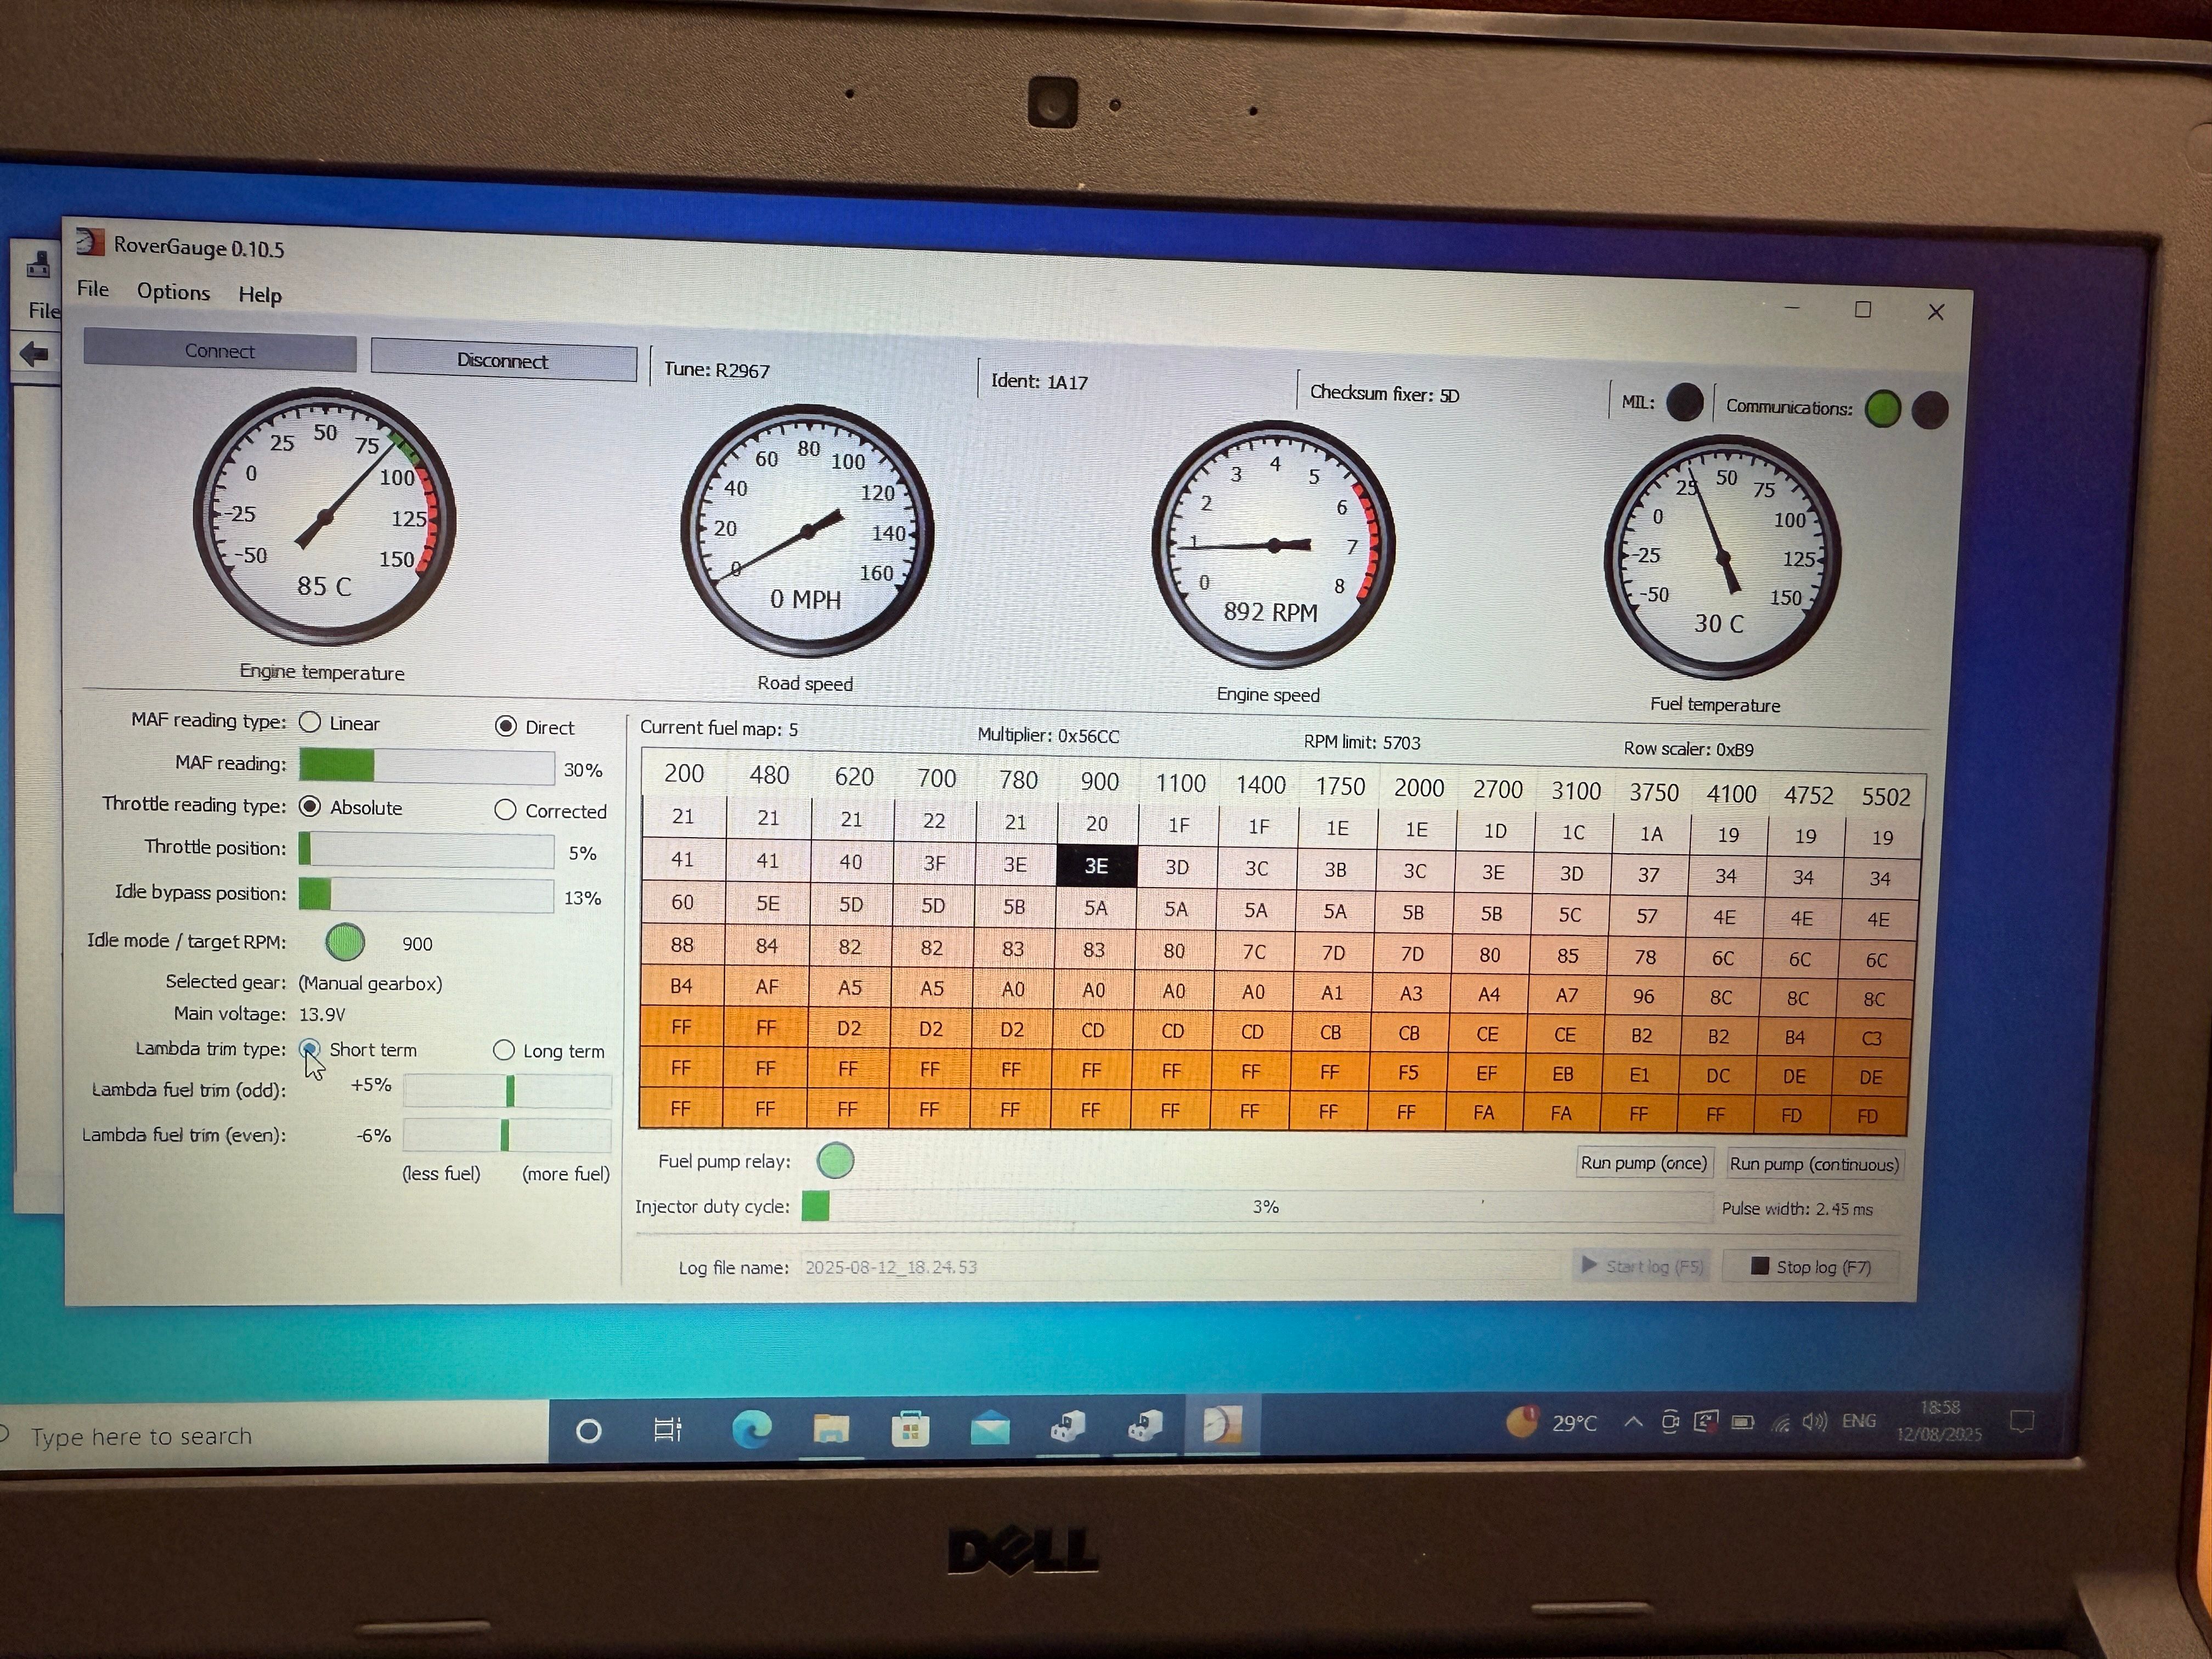Open the File menu
Screen dimensions: 2212x1659
pyautogui.click(x=93, y=289)
